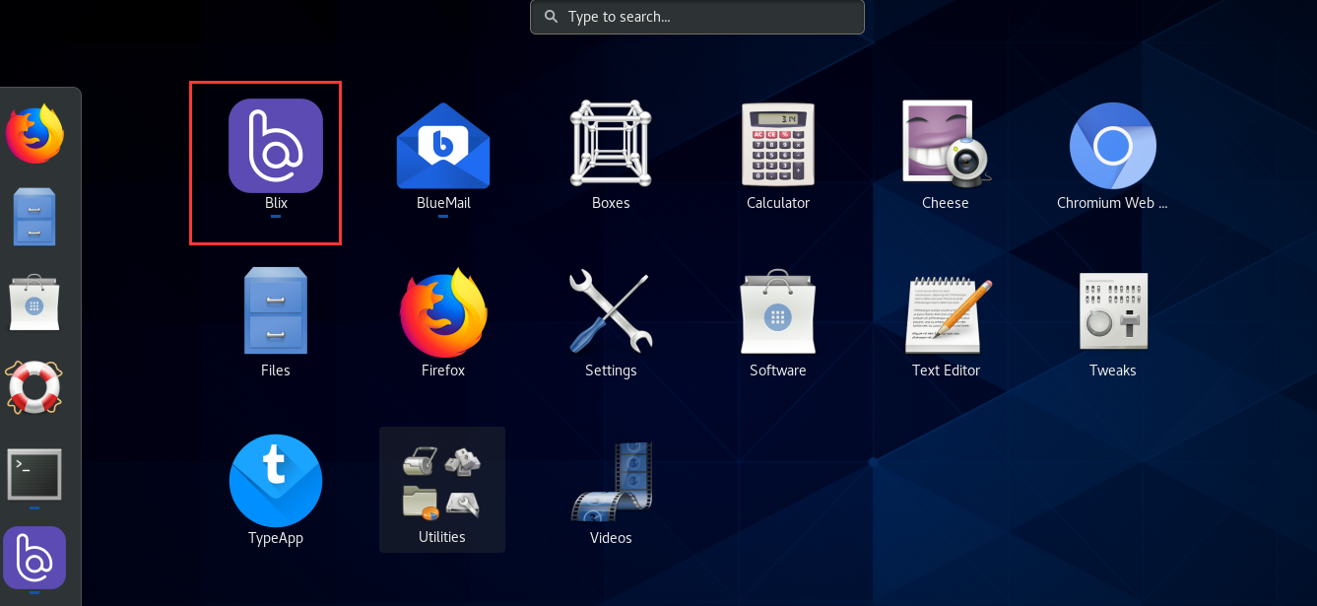Click the Blix label text
Screen dimensions: 1317x606
pos(276,203)
